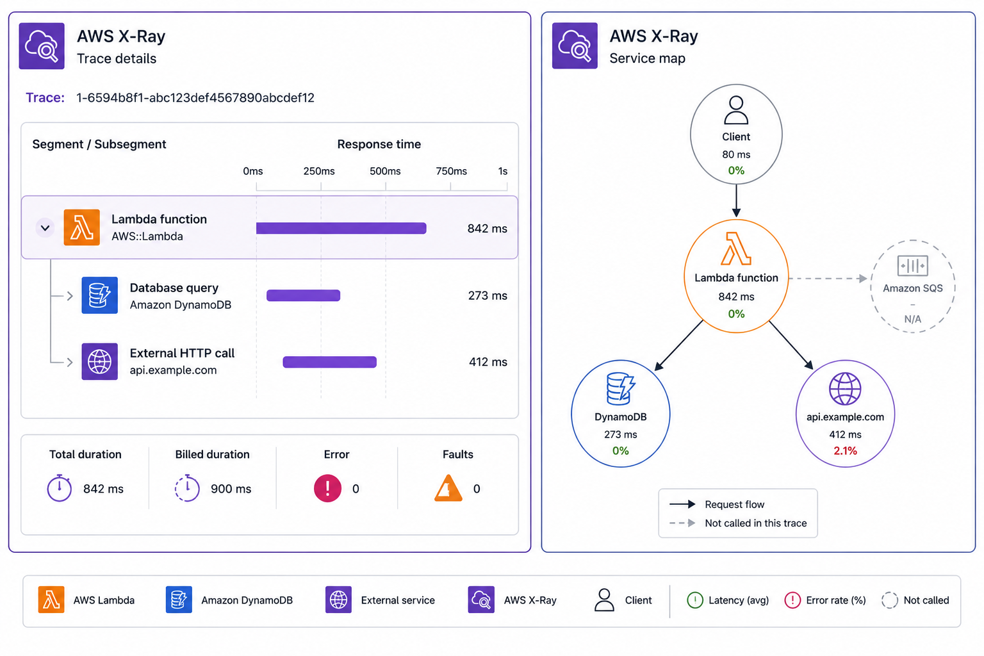Click the green Latency (avg) legend icon
The image size is (984, 656).
695,600
